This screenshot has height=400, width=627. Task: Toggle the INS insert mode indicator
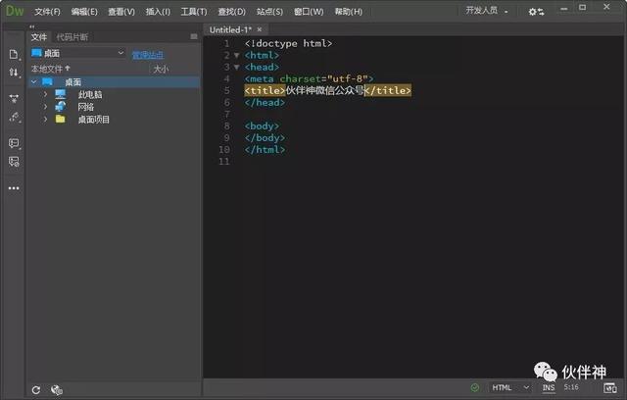coord(548,388)
